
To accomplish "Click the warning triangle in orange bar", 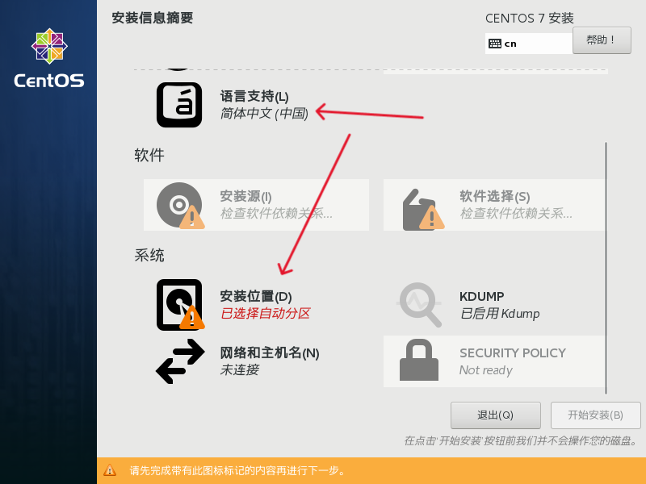I will click(x=110, y=470).
